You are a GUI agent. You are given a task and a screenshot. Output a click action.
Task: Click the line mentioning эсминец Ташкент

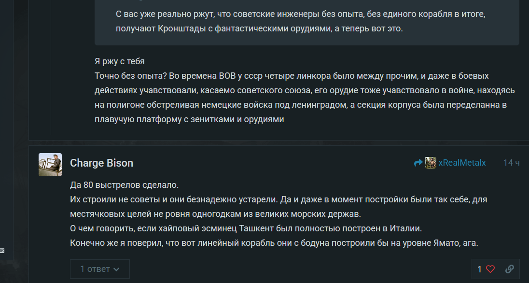pos(246,228)
